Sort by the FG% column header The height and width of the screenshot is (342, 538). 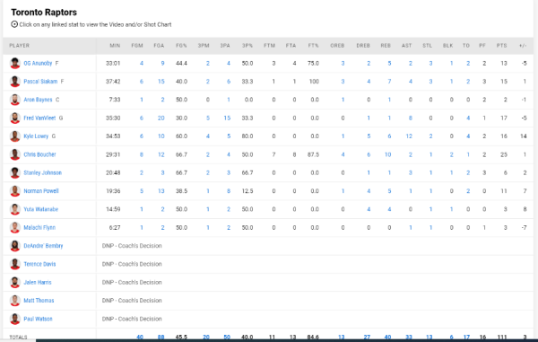[x=181, y=45]
